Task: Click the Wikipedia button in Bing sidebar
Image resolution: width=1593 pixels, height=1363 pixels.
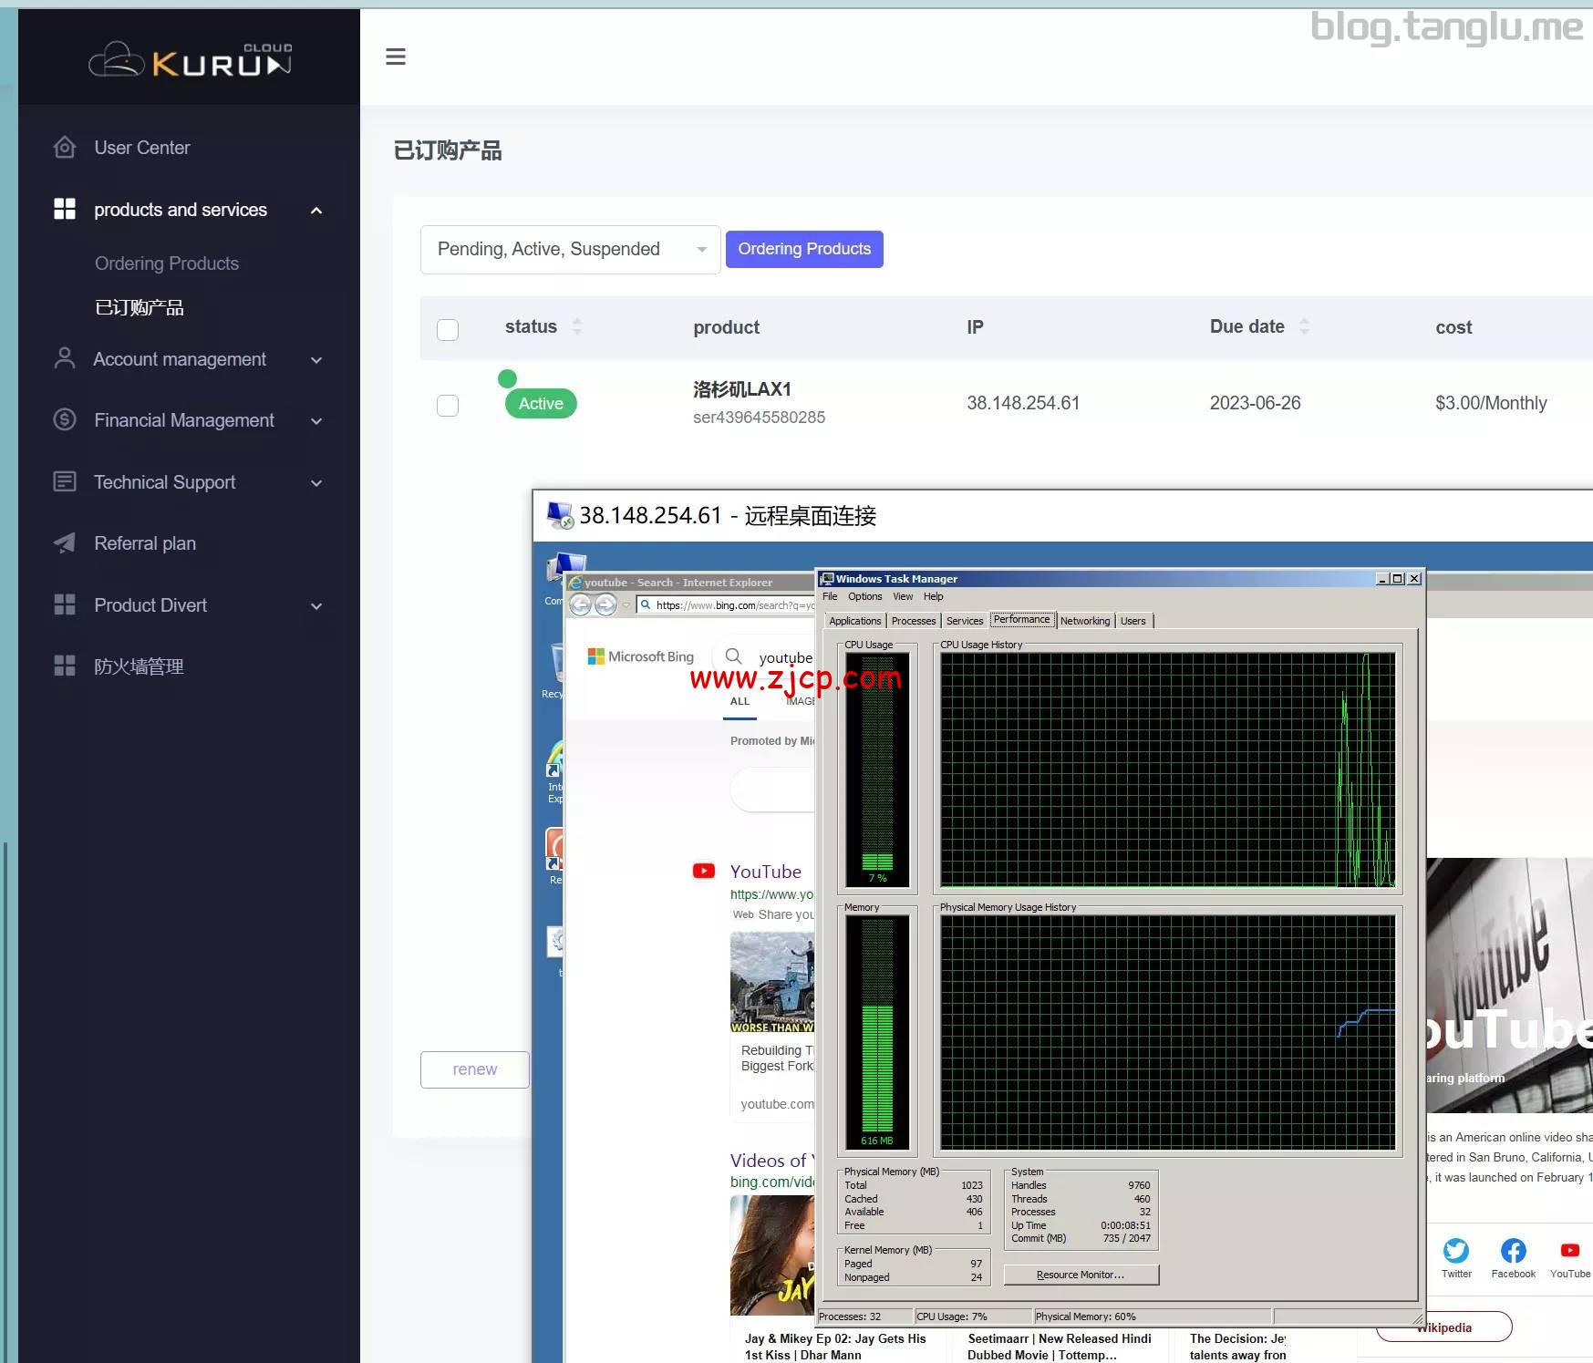Action: [1444, 1327]
